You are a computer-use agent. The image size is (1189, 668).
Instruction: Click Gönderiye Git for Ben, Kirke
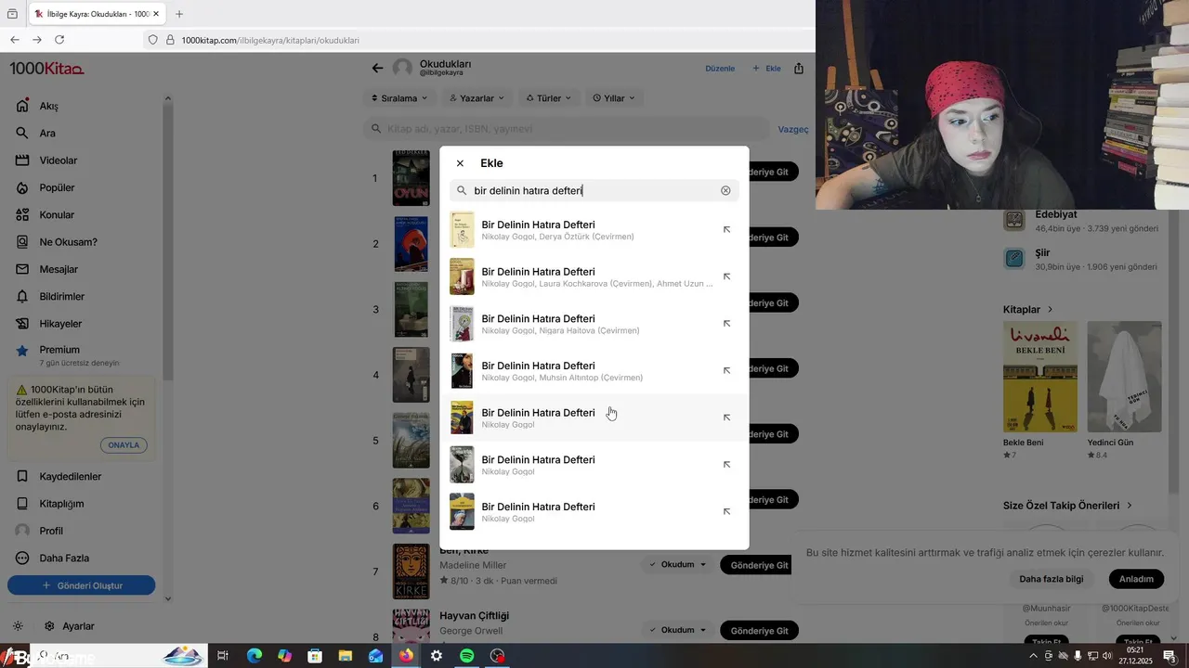[759, 565]
